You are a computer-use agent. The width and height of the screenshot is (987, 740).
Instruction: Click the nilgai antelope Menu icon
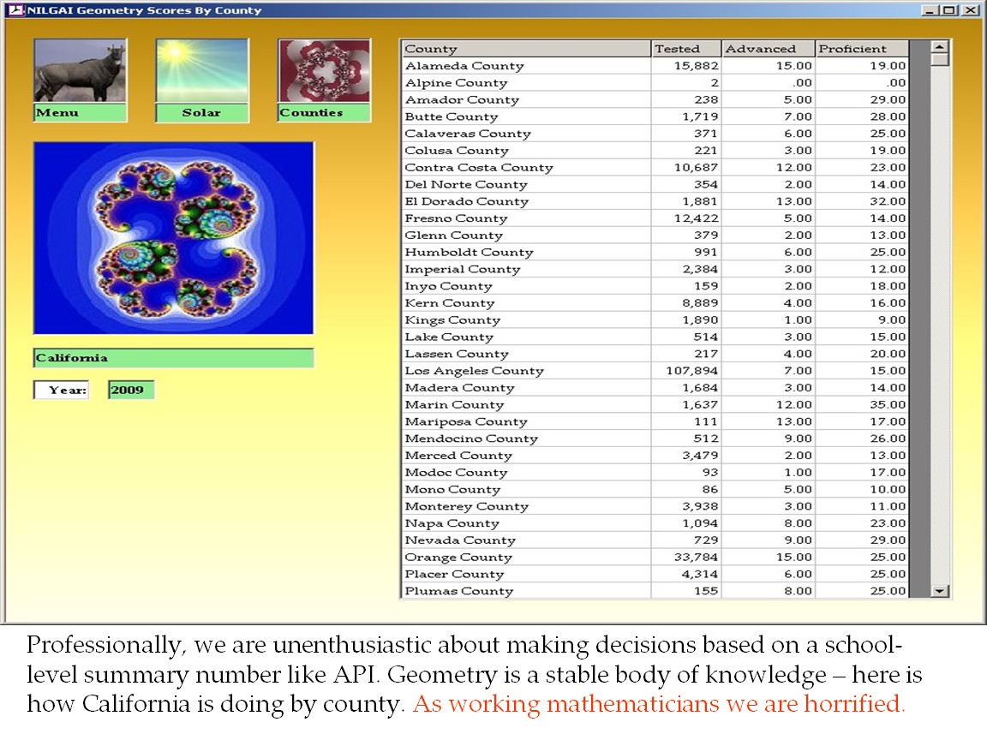(x=80, y=72)
